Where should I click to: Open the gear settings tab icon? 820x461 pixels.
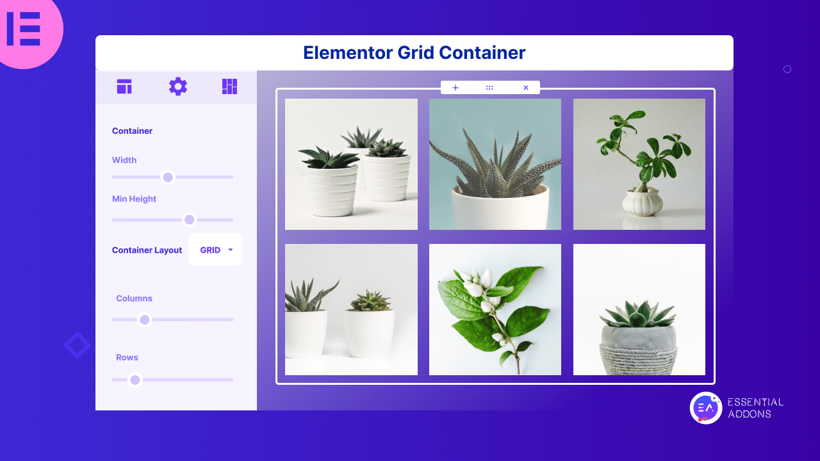pyautogui.click(x=178, y=86)
